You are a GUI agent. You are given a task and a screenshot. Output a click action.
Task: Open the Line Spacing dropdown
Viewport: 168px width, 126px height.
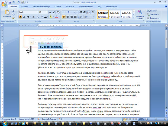80,17
